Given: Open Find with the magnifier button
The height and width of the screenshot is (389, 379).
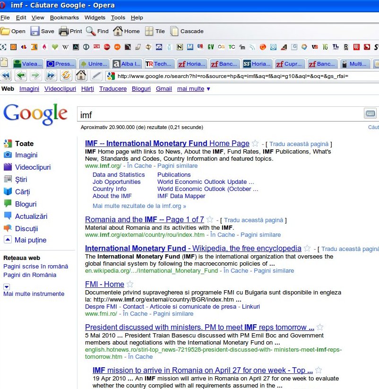Looking at the screenshot, I should (97, 31).
